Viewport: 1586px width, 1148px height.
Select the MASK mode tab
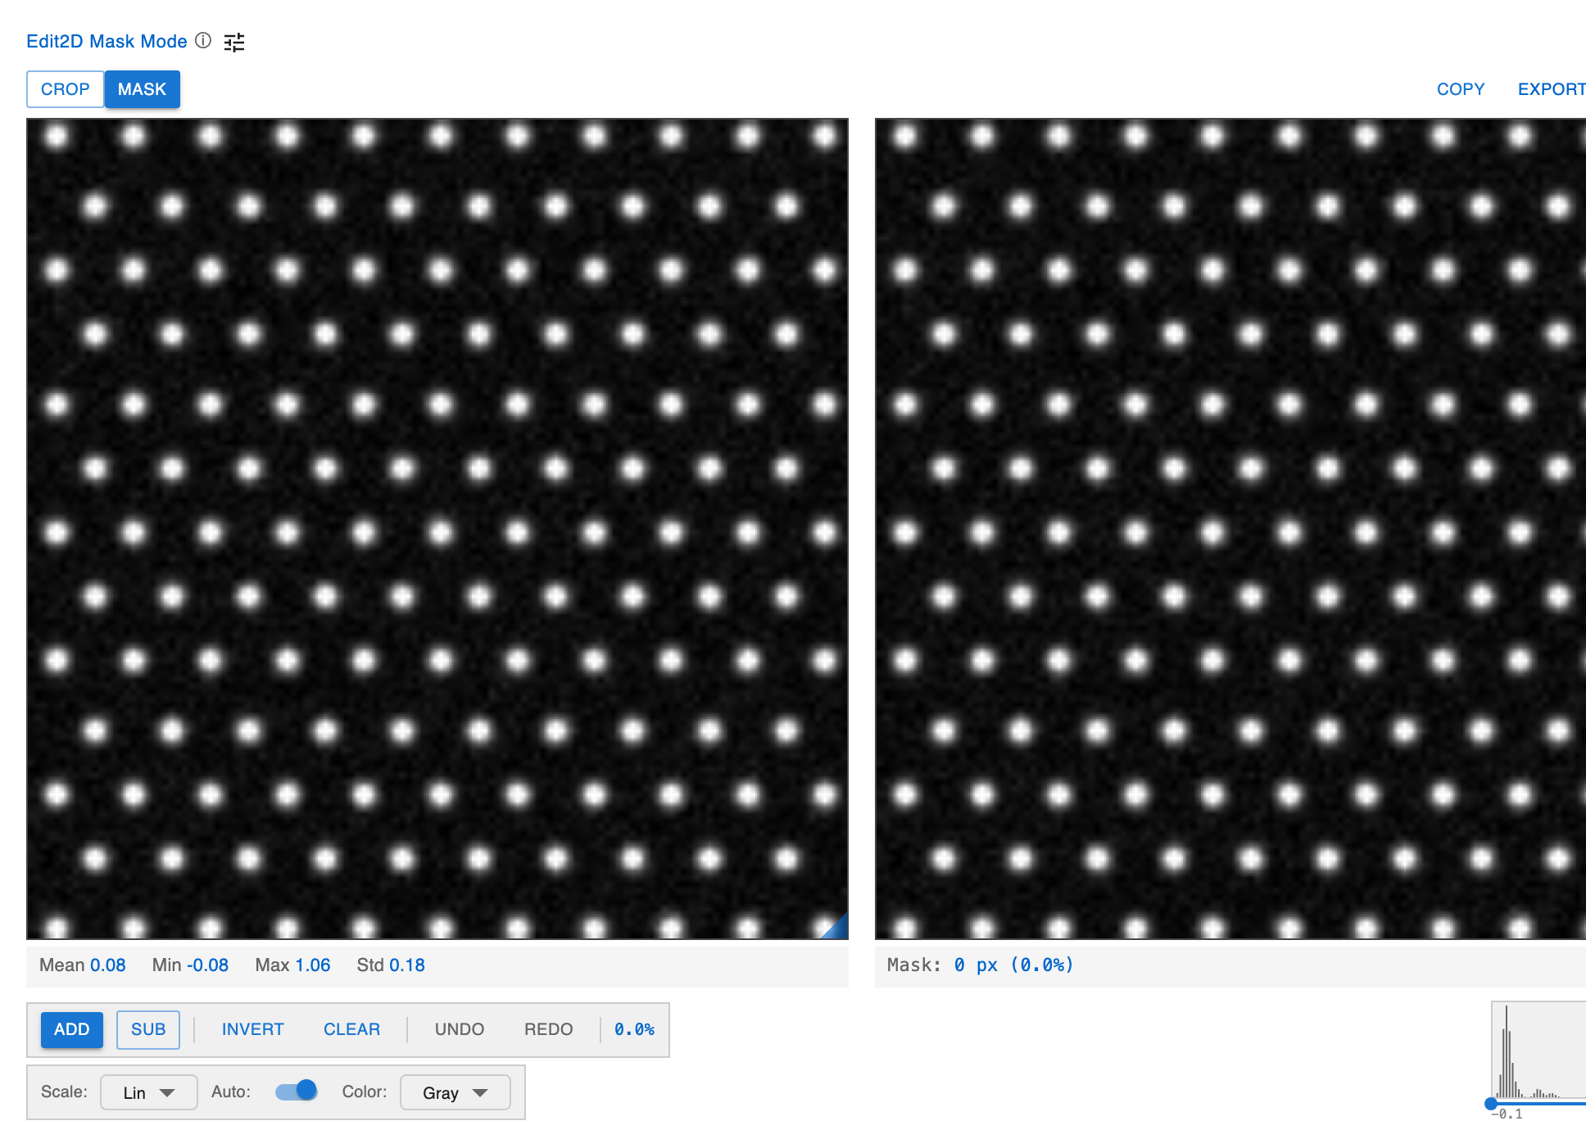pos(142,89)
